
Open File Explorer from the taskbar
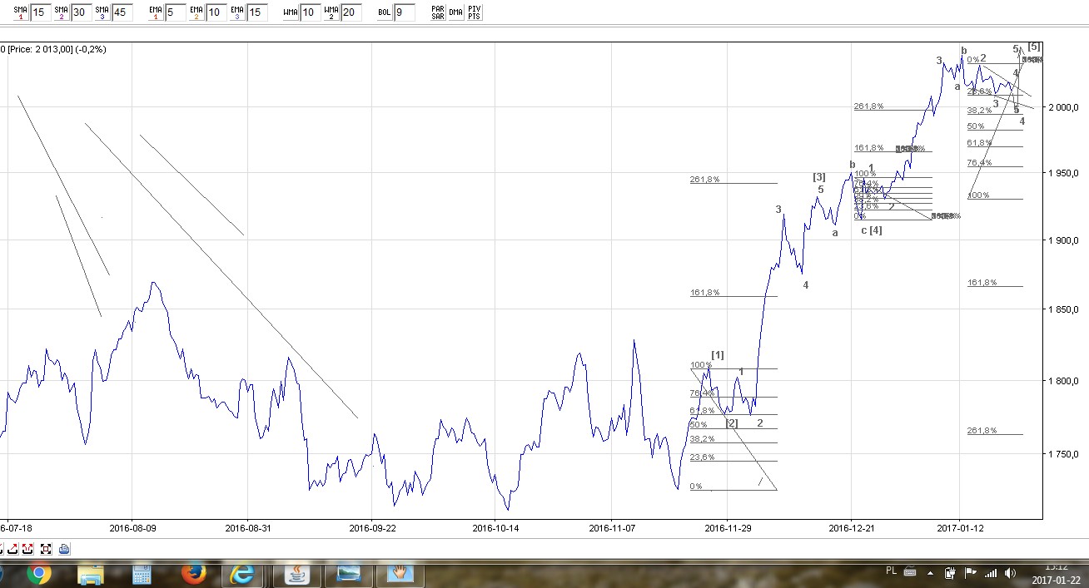coord(90,573)
